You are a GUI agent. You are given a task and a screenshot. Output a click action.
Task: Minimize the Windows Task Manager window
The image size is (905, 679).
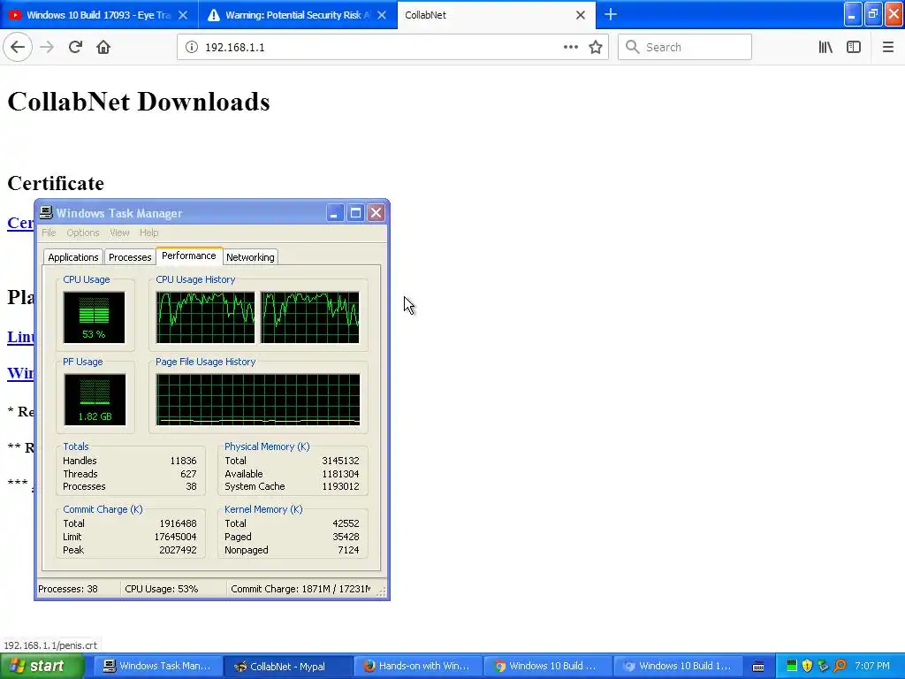[334, 213]
